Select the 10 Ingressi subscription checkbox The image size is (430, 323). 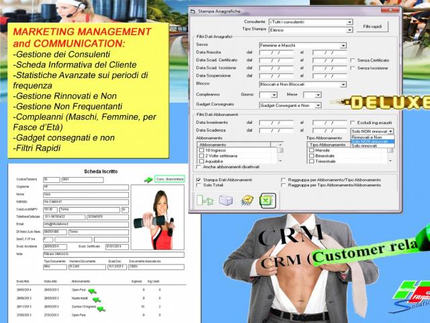click(202, 150)
